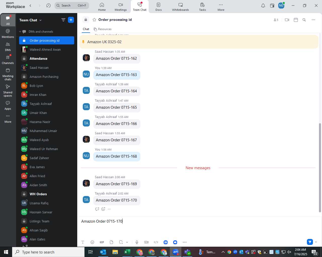The image size is (322, 257).
Task: Open the sidebar More options
Action: (8, 119)
